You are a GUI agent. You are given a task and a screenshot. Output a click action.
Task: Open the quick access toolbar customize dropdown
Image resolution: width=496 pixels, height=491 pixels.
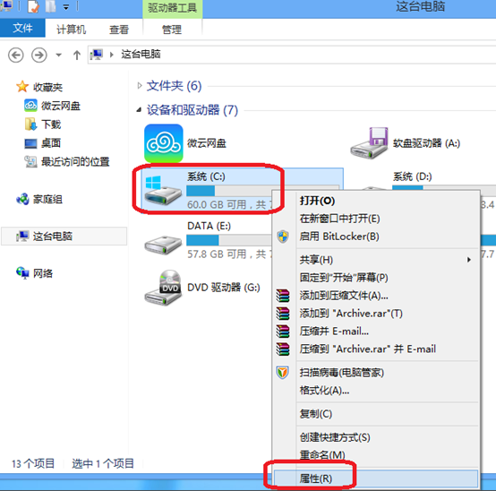pos(65,7)
